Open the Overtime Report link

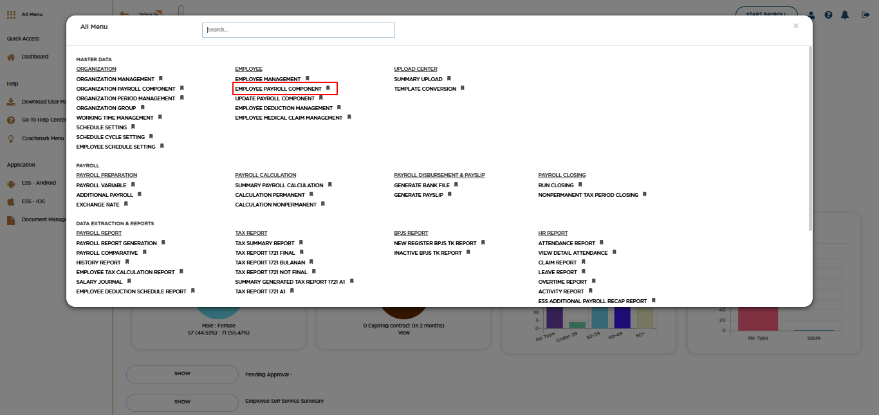pyautogui.click(x=562, y=282)
